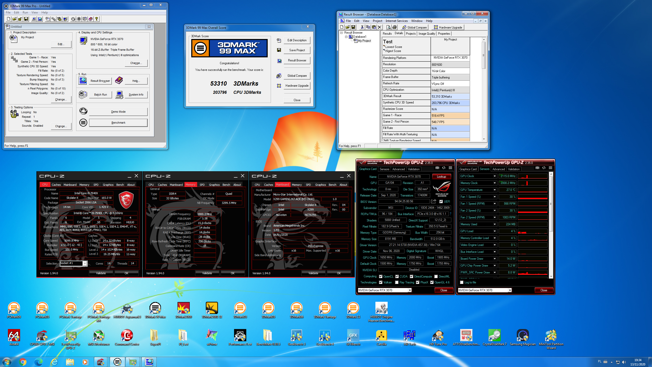
Task: Launch the CrystalDiskMark 7 desktop icon
Action: pos(494,337)
